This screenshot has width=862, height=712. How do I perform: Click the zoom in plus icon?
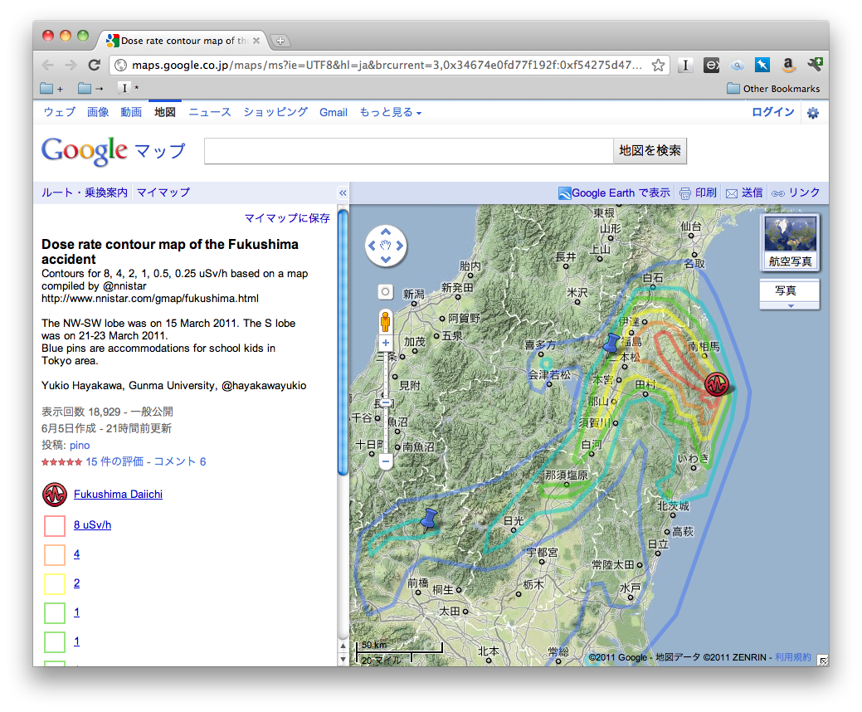click(x=385, y=343)
